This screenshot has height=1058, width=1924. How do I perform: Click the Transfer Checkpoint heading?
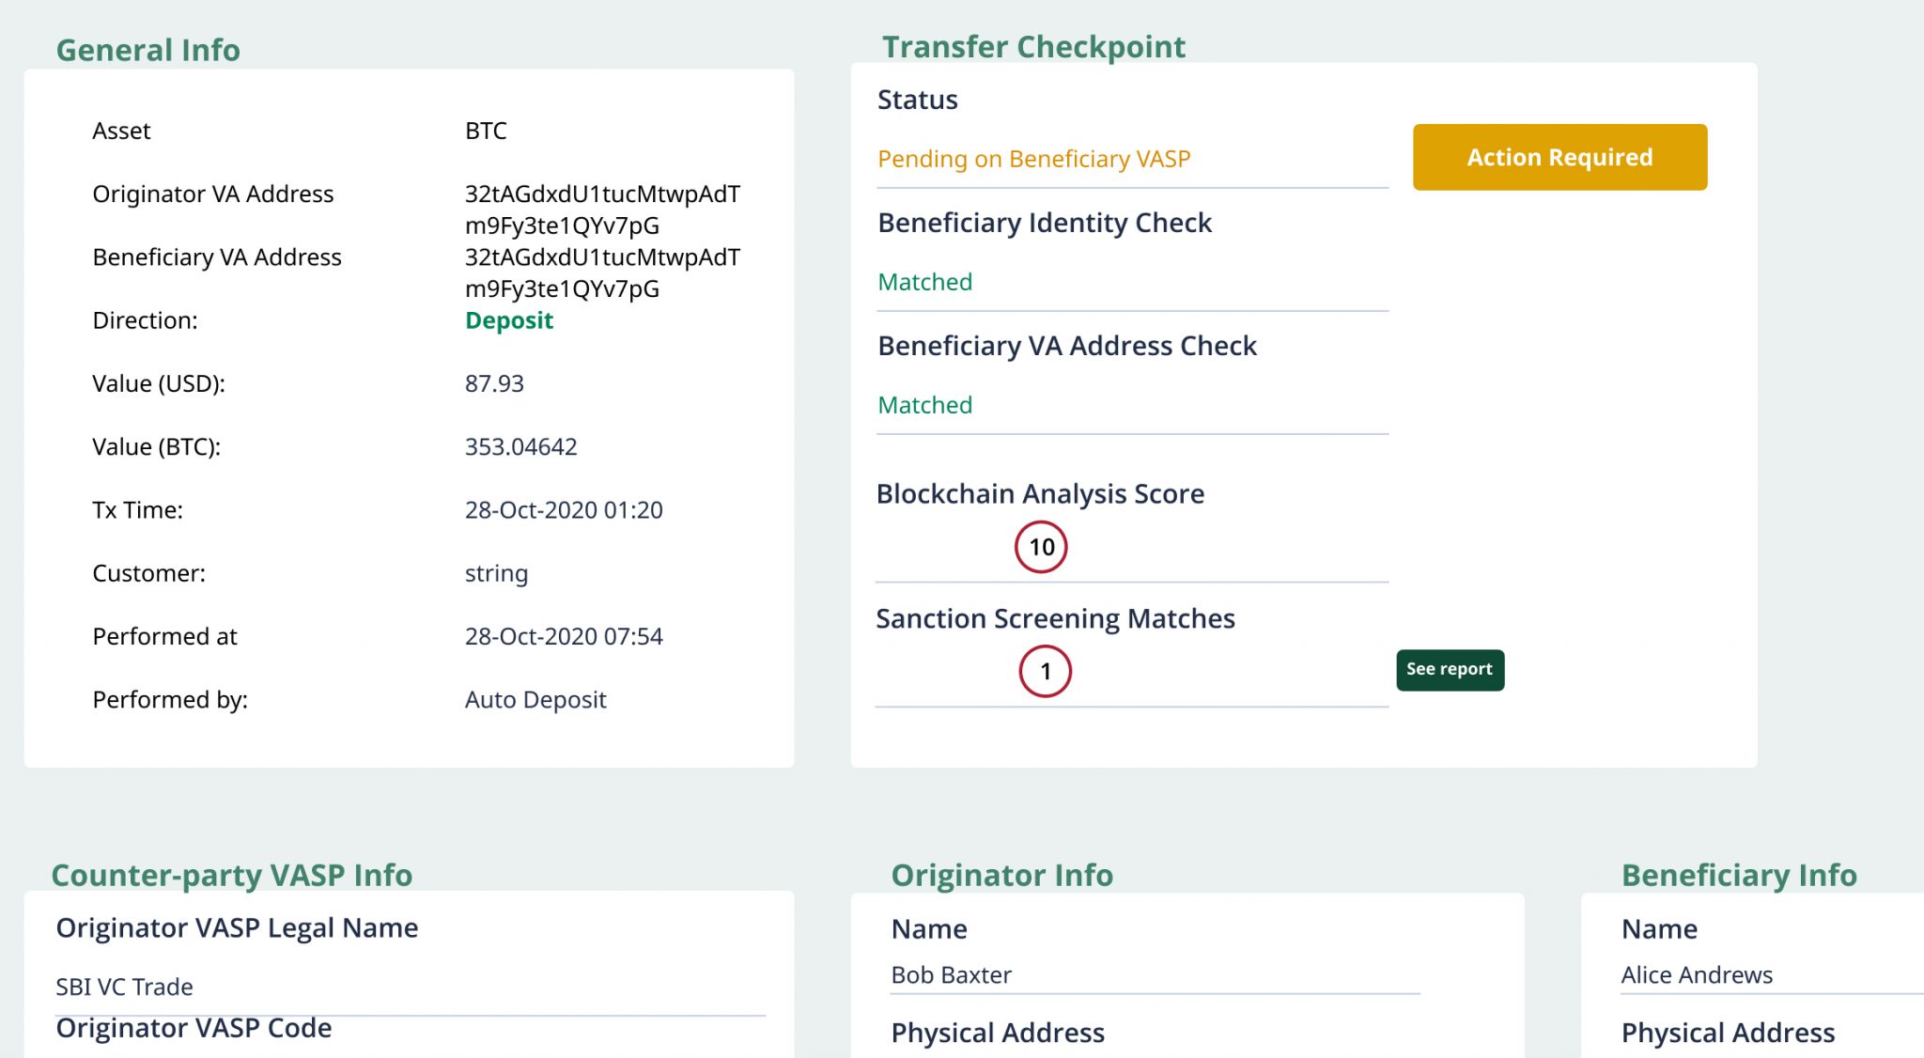coord(1033,46)
